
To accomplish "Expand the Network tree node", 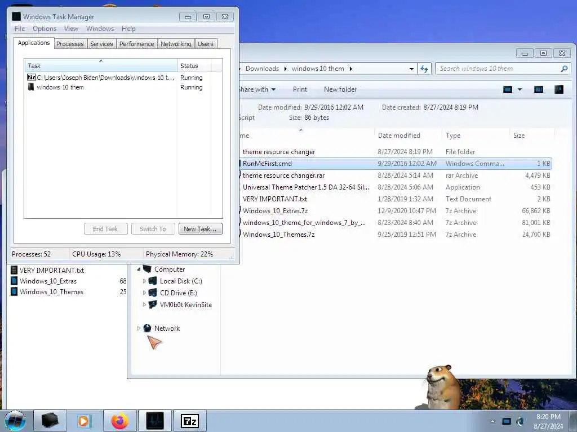I will click(139, 328).
